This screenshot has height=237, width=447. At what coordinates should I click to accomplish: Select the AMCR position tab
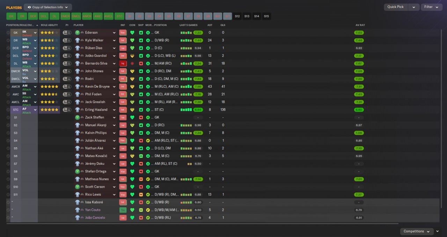click(x=87, y=16)
